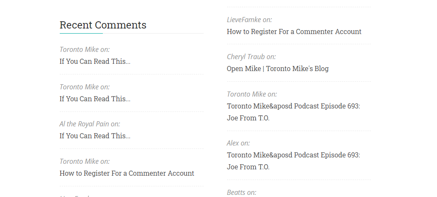Open "If You Can Read This..." above Al the Royal Pain
The height and width of the screenshot is (197, 437).
tap(95, 99)
